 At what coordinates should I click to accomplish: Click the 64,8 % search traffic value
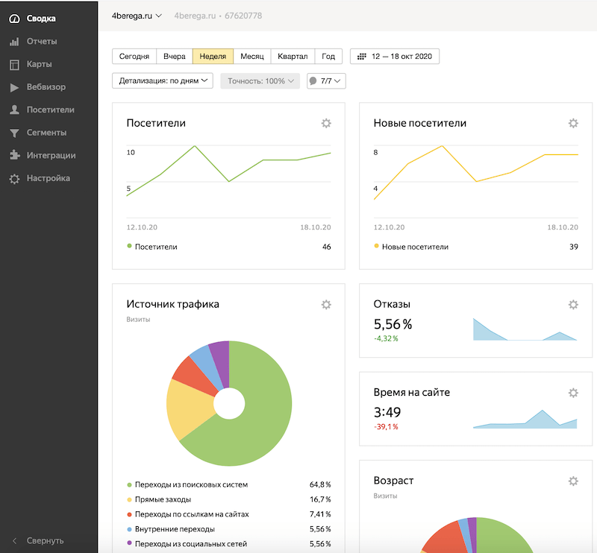point(320,484)
